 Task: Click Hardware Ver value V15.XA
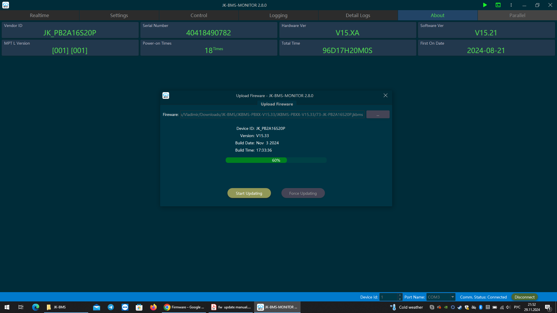[348, 33]
